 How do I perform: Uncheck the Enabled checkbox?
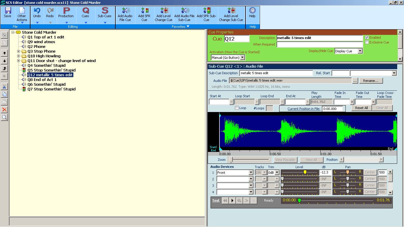click(367, 38)
